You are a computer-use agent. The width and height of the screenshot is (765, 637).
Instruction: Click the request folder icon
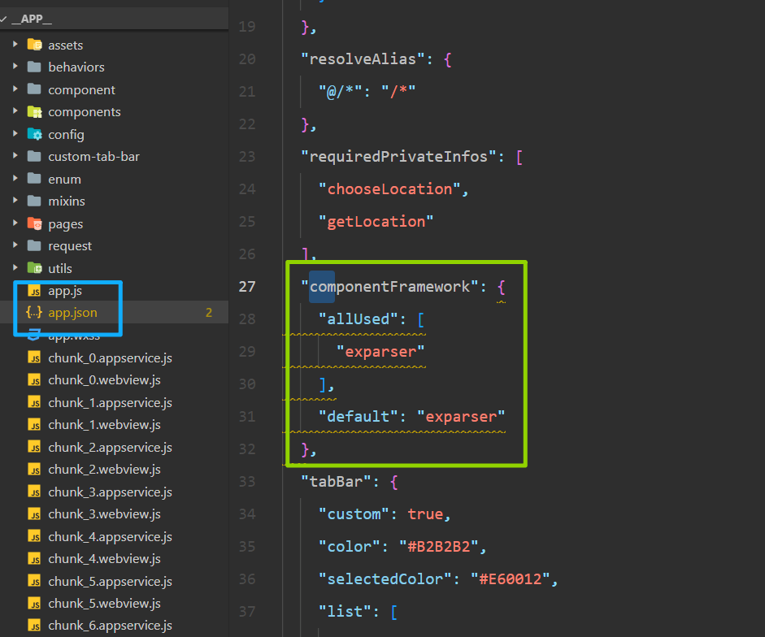tap(35, 245)
